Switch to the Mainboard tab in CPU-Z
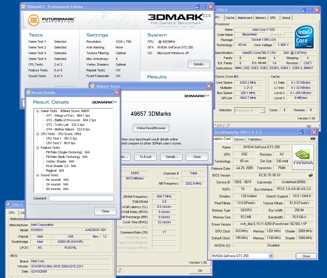 (x=245, y=18)
